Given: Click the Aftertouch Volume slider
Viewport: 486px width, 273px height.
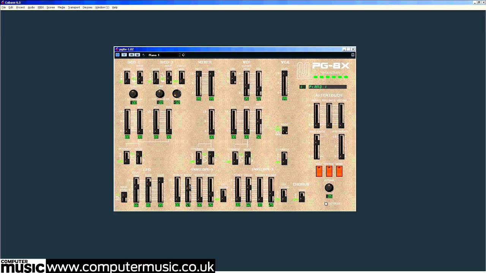Looking at the screenshot, I should click(x=341, y=116).
